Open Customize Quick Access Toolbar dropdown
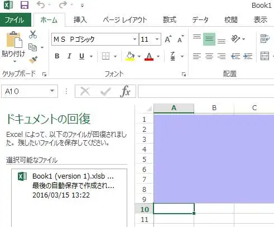Viewport: 274px width, 227px height. 82,6
